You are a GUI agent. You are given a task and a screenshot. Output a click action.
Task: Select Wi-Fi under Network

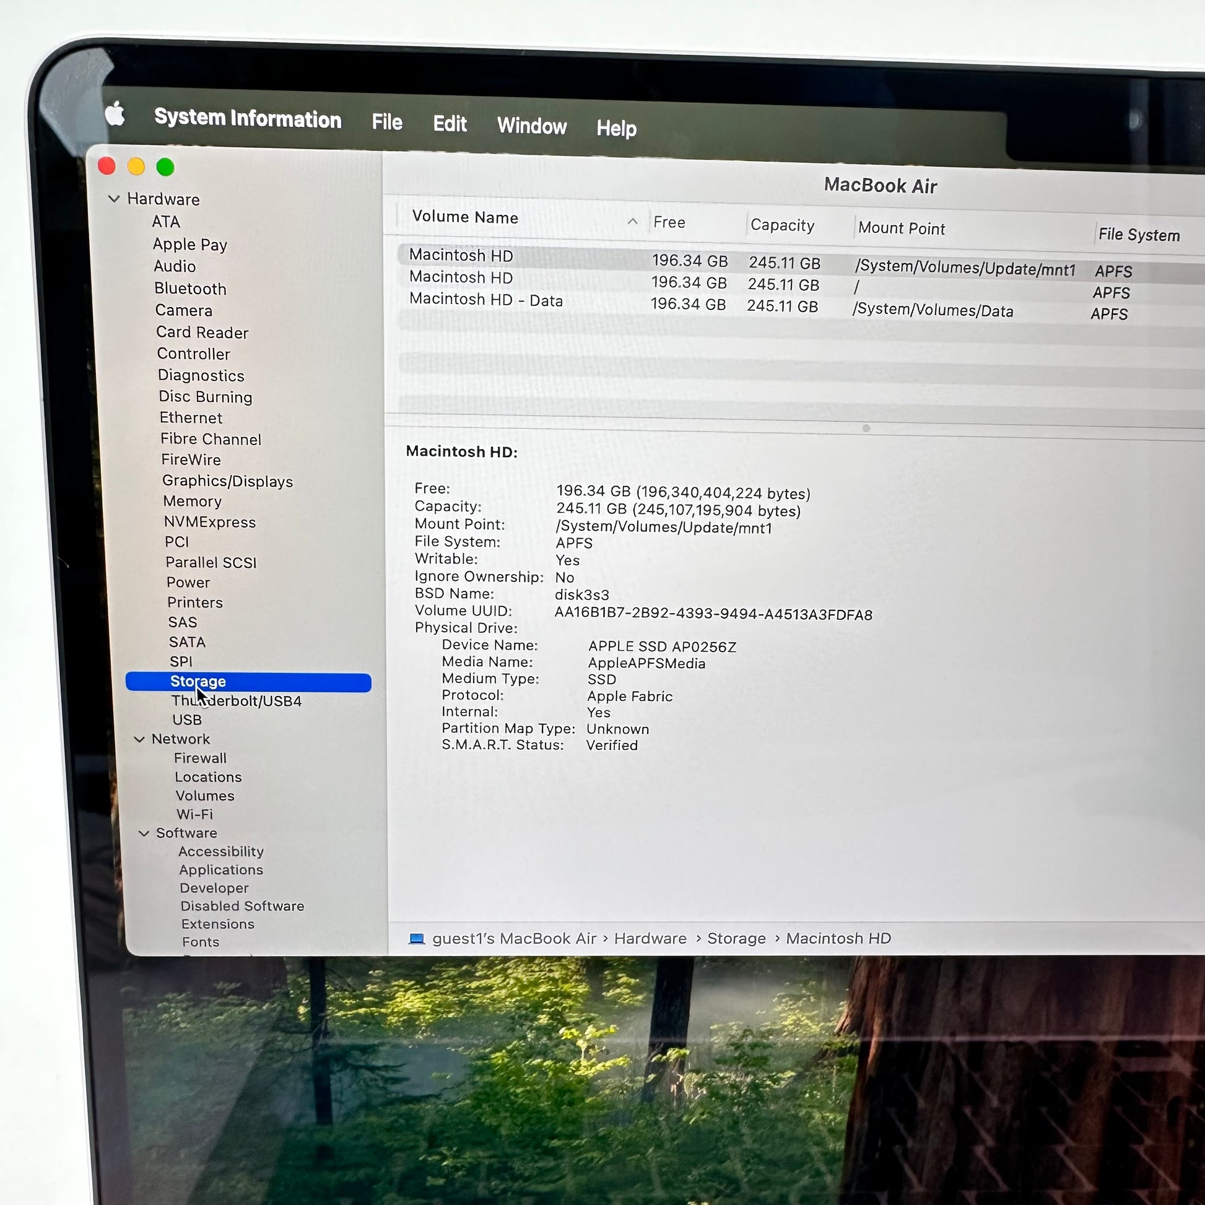(194, 814)
